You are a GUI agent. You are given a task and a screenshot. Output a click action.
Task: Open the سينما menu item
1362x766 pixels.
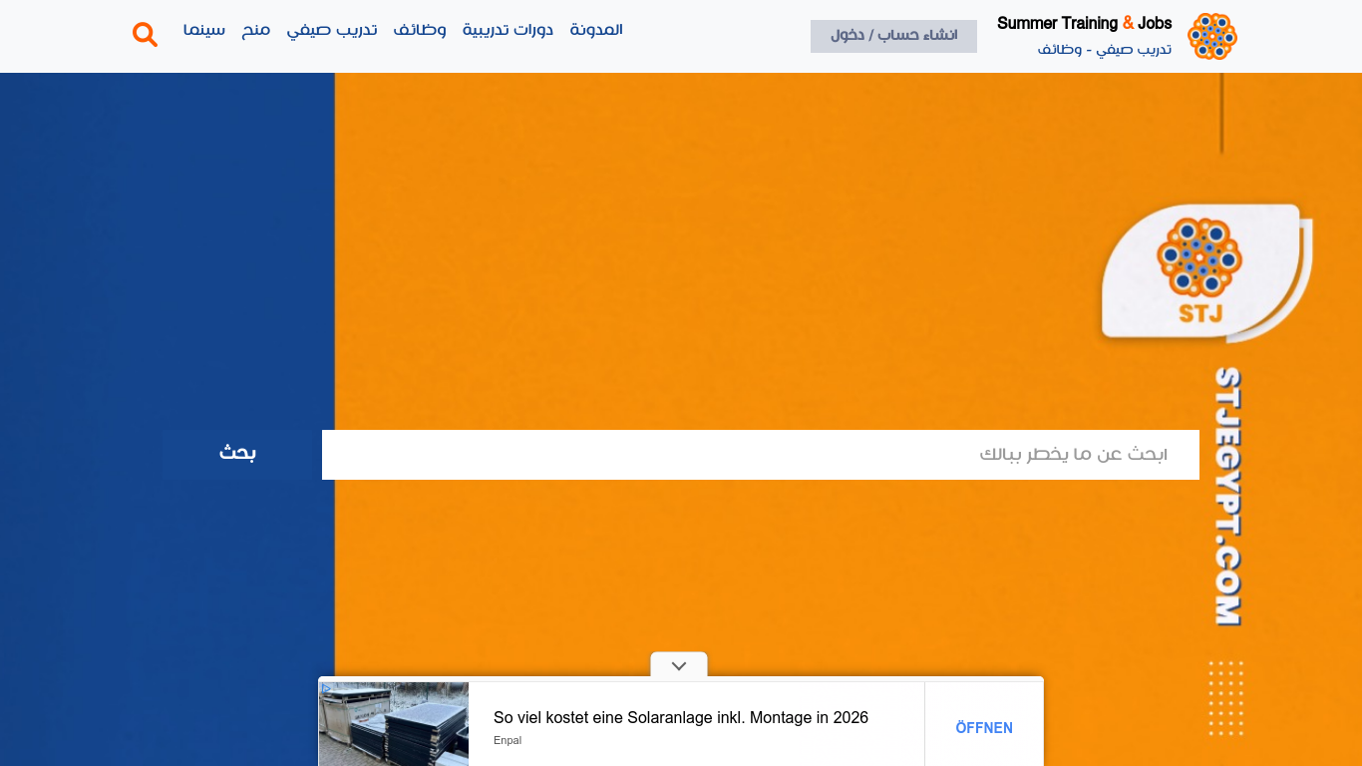(204, 30)
